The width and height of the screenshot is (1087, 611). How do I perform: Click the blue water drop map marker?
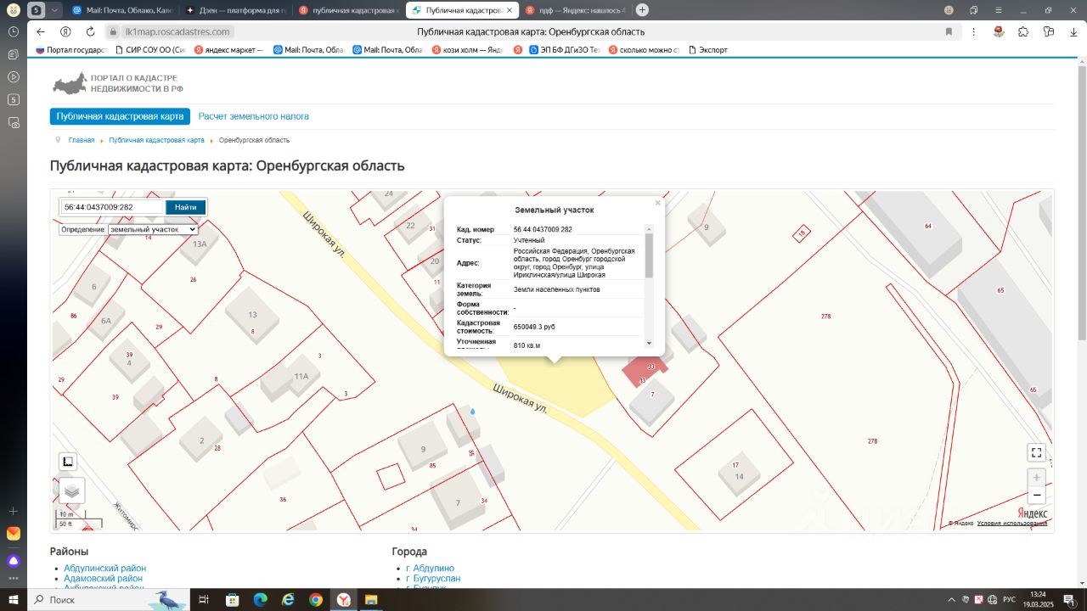tap(473, 411)
